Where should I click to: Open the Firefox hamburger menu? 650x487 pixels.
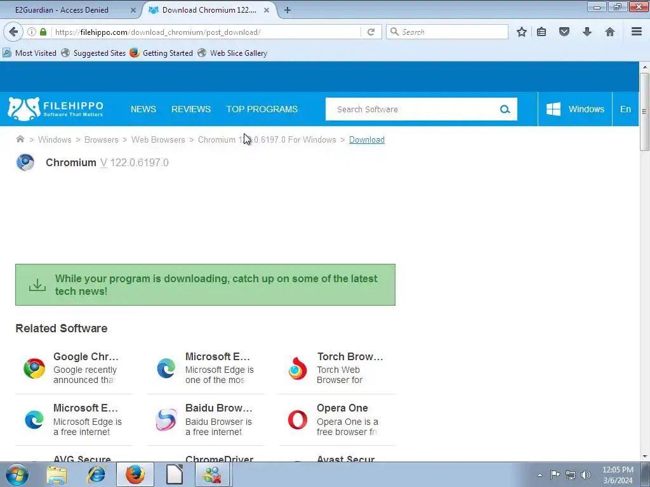coord(637,32)
